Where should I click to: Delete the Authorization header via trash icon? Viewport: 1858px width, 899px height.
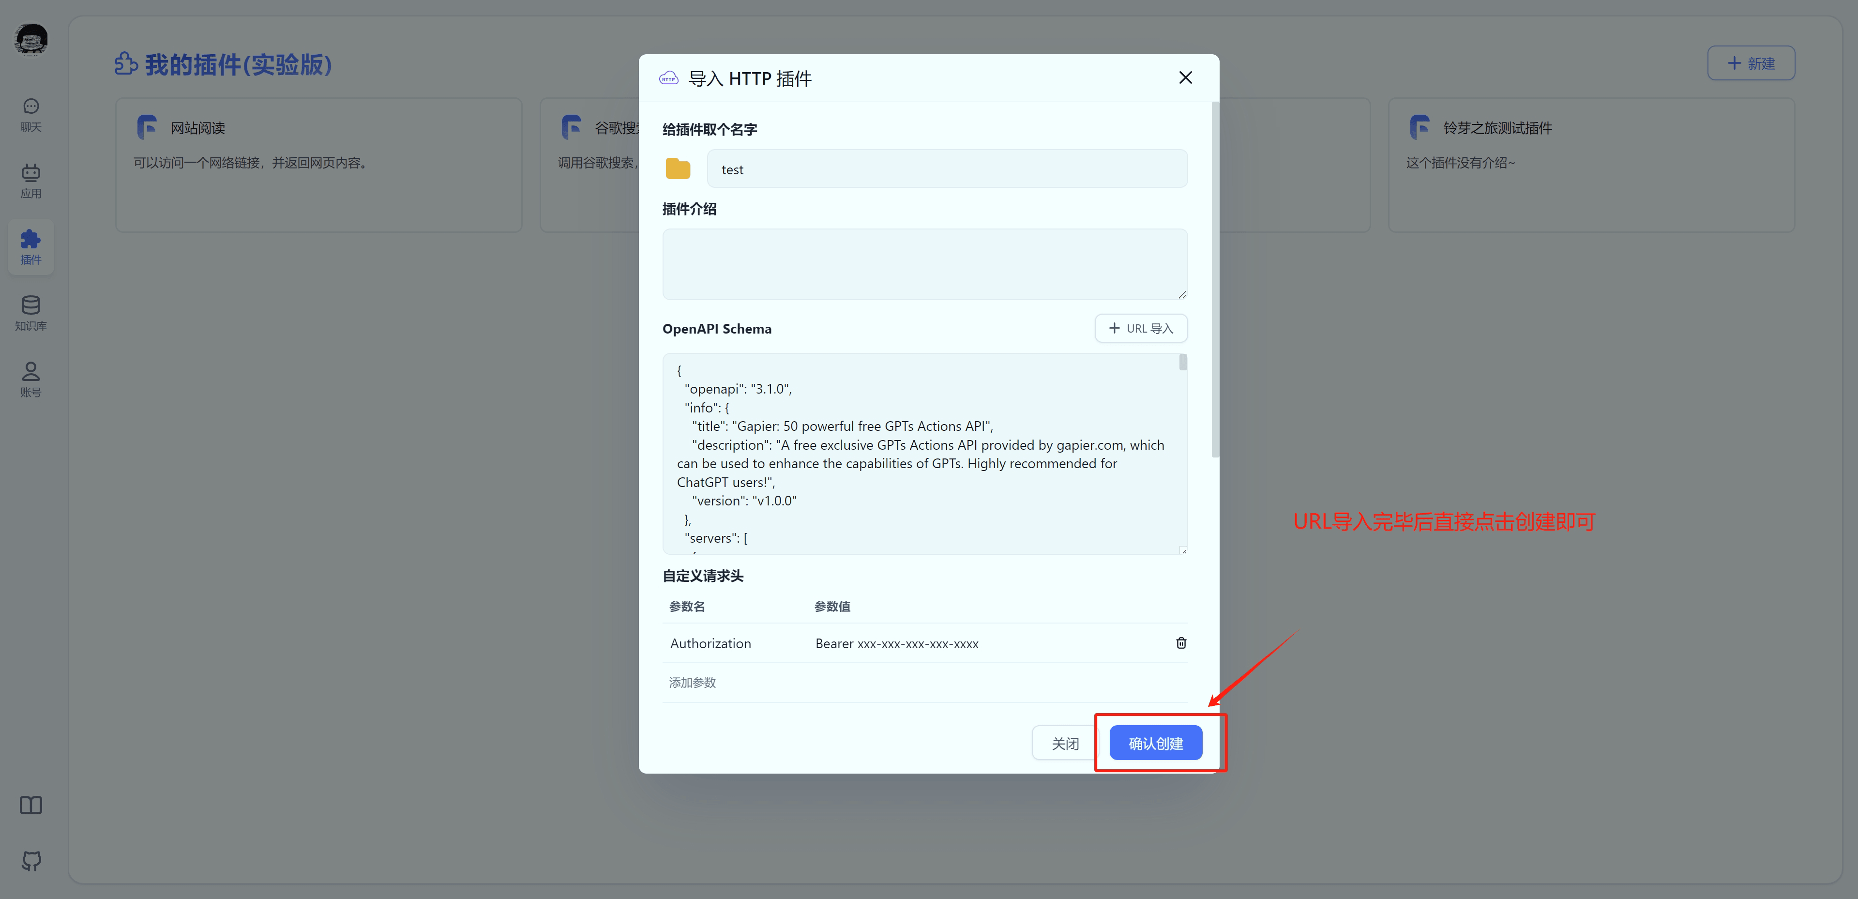pyautogui.click(x=1181, y=643)
